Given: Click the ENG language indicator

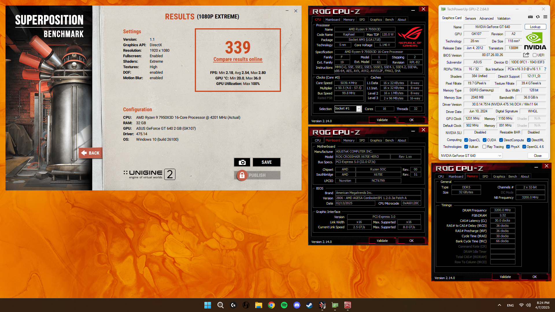Looking at the screenshot, I should (x=510, y=305).
